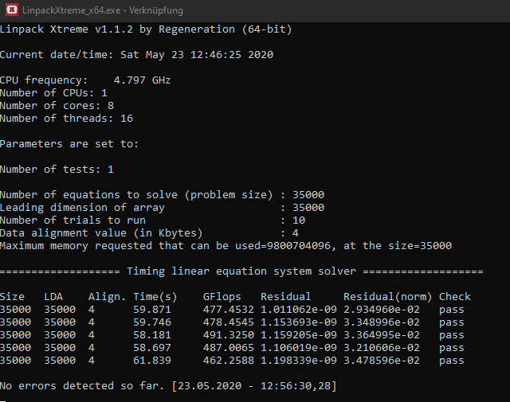Click the window title LinpackXtreme_x64.exe - Verknüpfung
Image resolution: width=510 pixels, height=402 pixels.
tap(103, 10)
